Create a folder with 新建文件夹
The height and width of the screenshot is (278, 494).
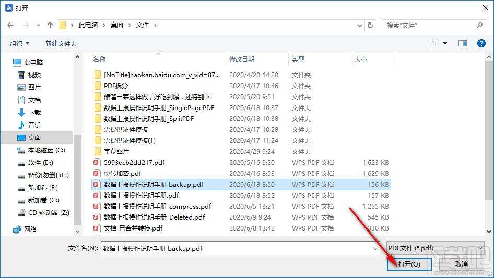click(x=61, y=43)
